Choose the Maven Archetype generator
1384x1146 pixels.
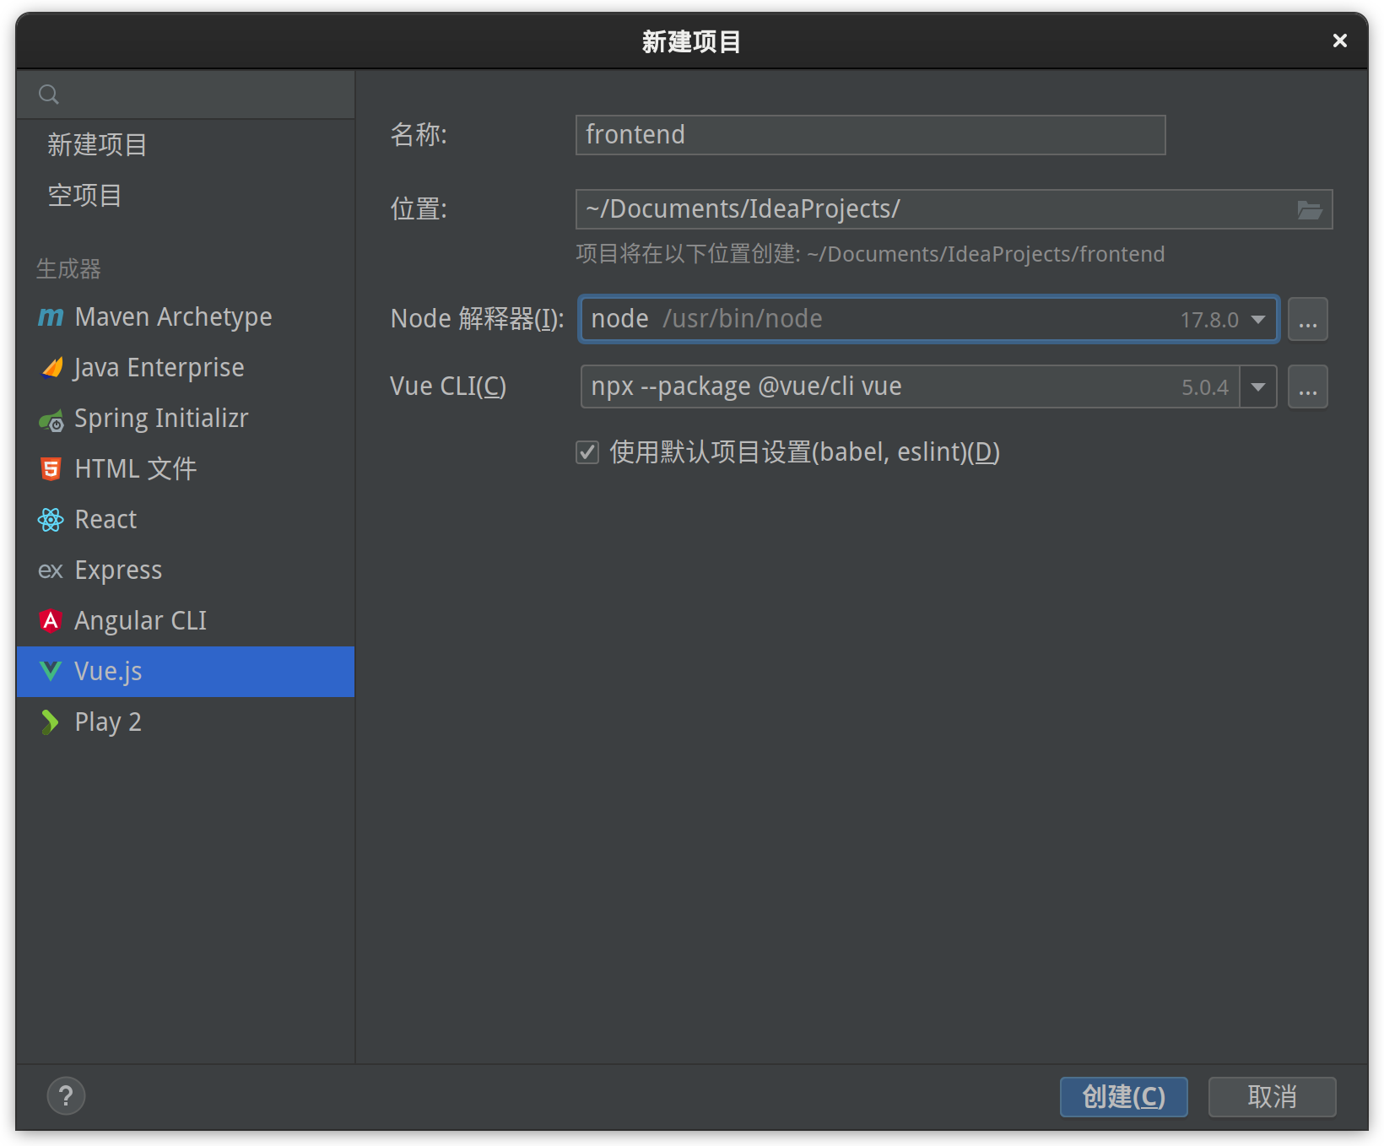(x=186, y=317)
